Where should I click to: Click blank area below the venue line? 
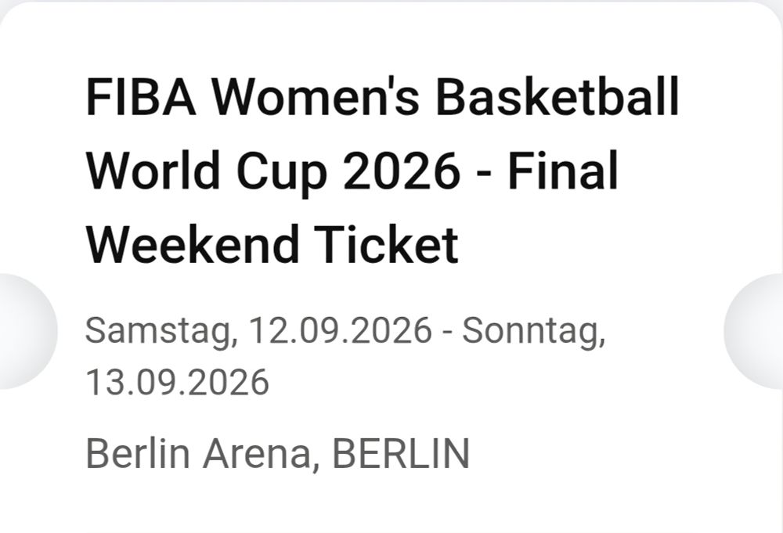pos(391,504)
